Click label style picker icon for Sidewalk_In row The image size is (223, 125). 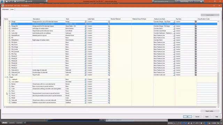click(109, 70)
